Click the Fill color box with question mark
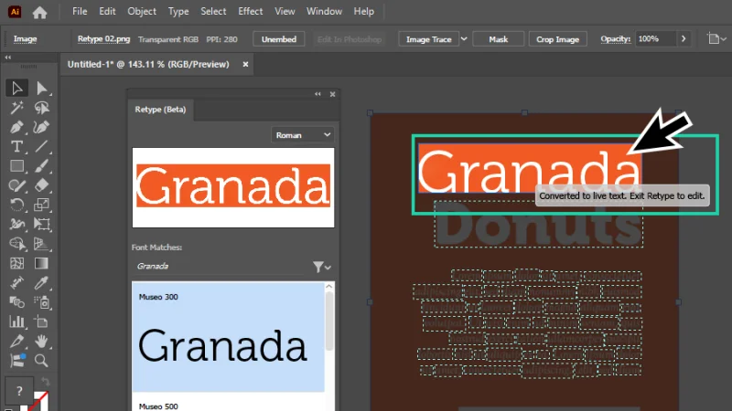Image resolution: width=732 pixels, height=411 pixels. [x=18, y=391]
